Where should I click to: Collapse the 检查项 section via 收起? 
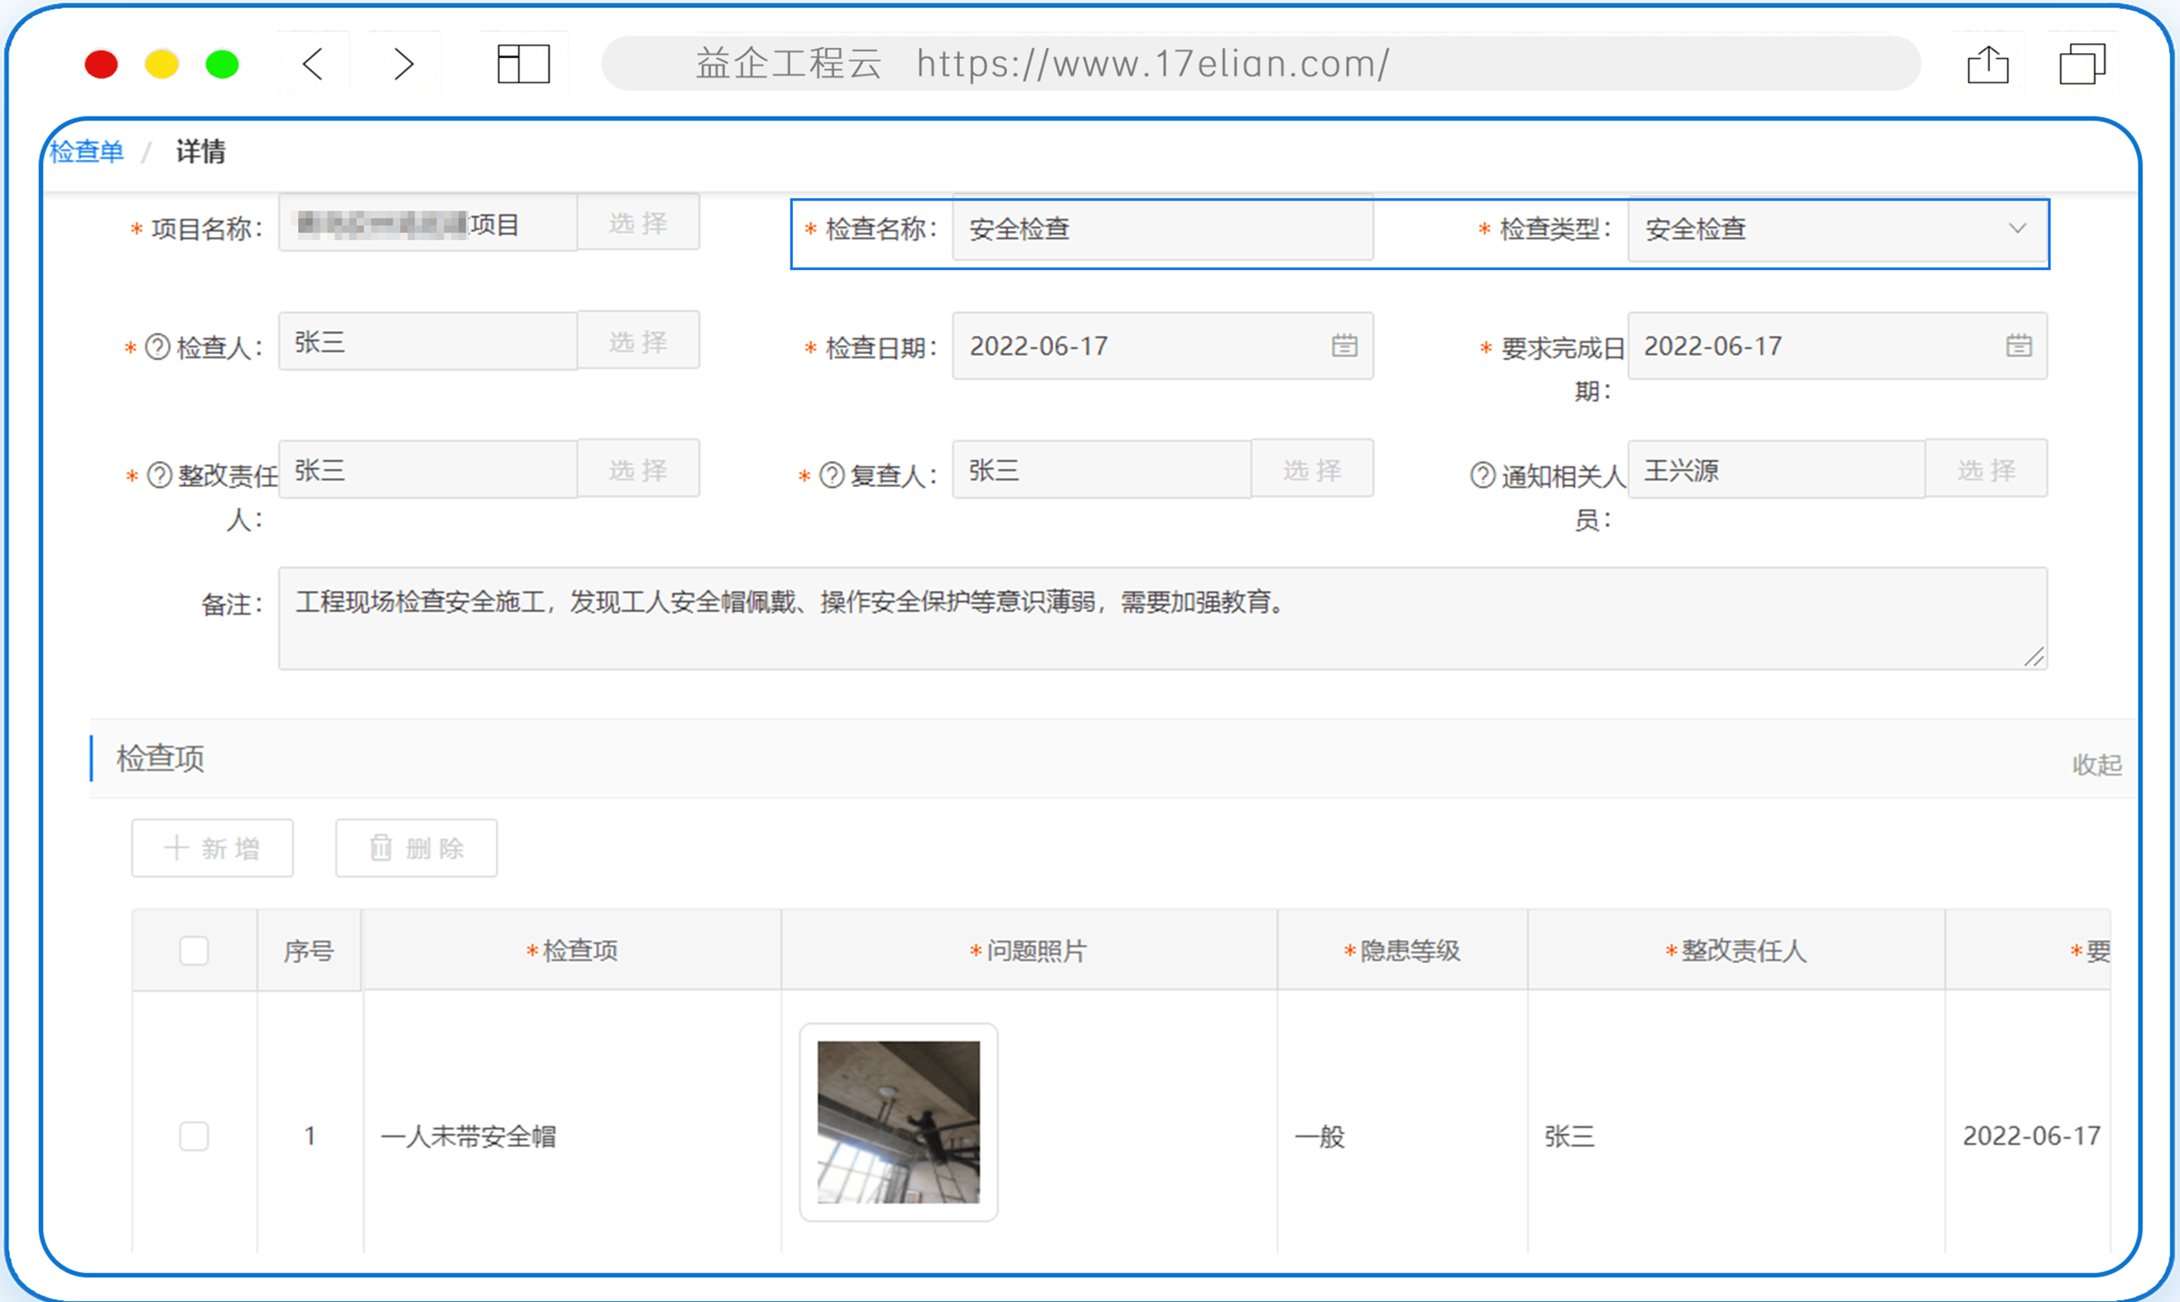(2097, 765)
